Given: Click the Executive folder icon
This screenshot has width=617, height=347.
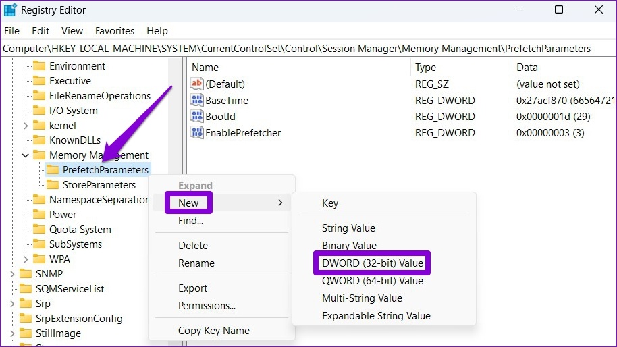Looking at the screenshot, I should [39, 80].
